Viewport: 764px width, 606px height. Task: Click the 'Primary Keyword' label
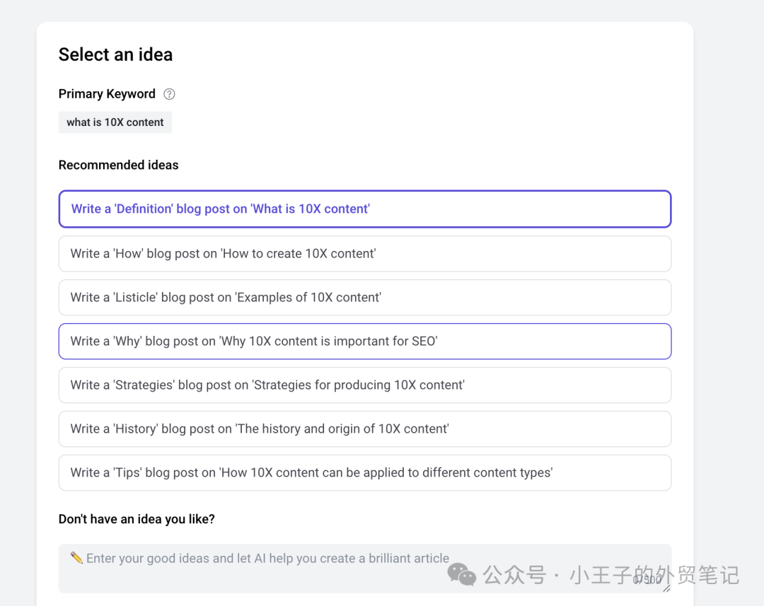[x=107, y=94]
